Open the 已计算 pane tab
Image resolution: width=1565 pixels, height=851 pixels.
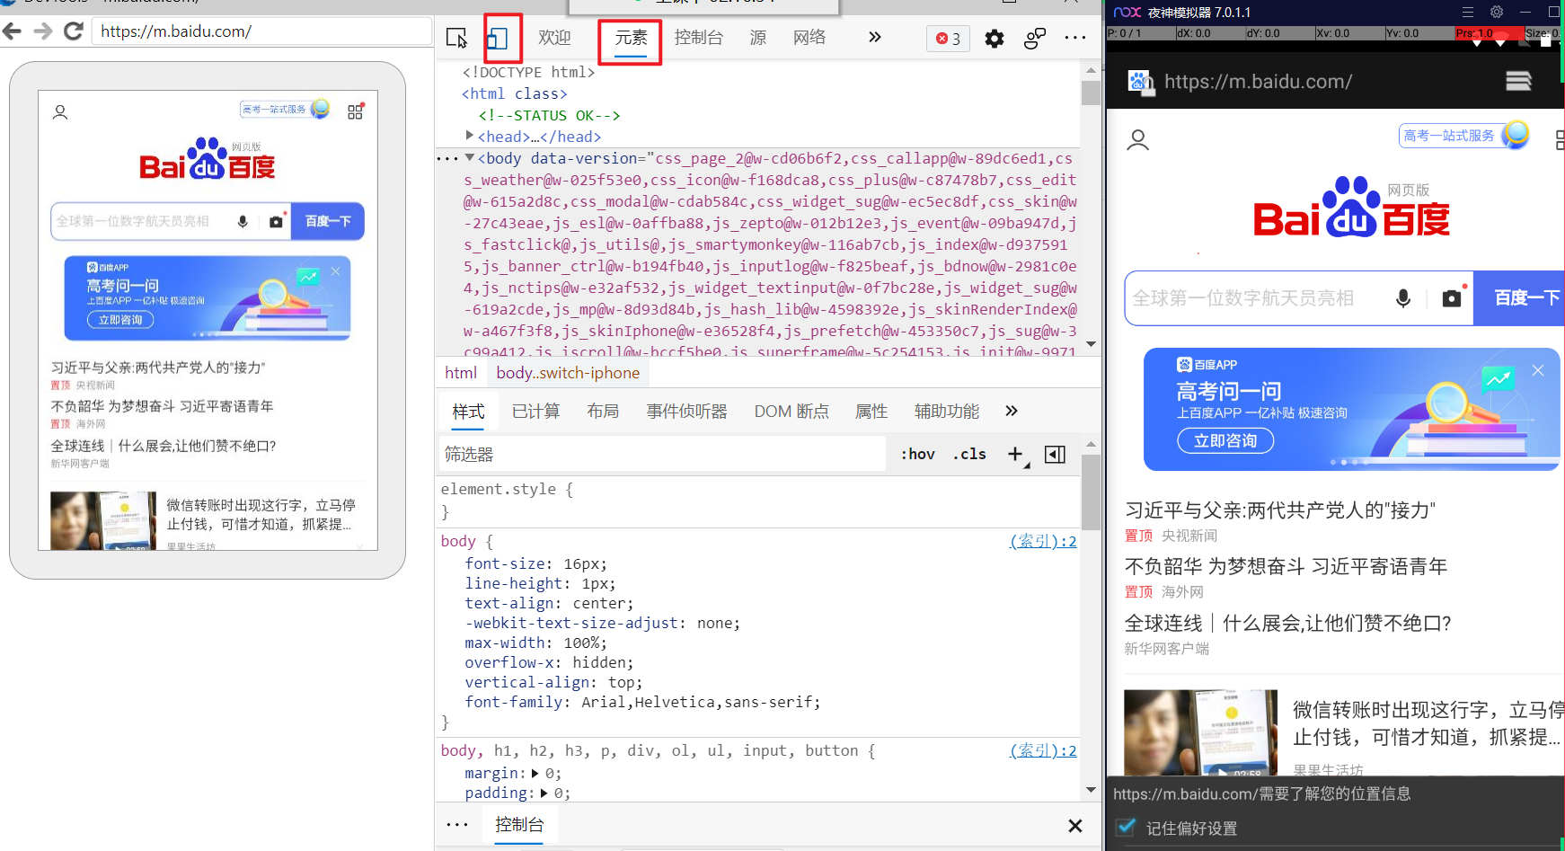[x=536, y=412]
